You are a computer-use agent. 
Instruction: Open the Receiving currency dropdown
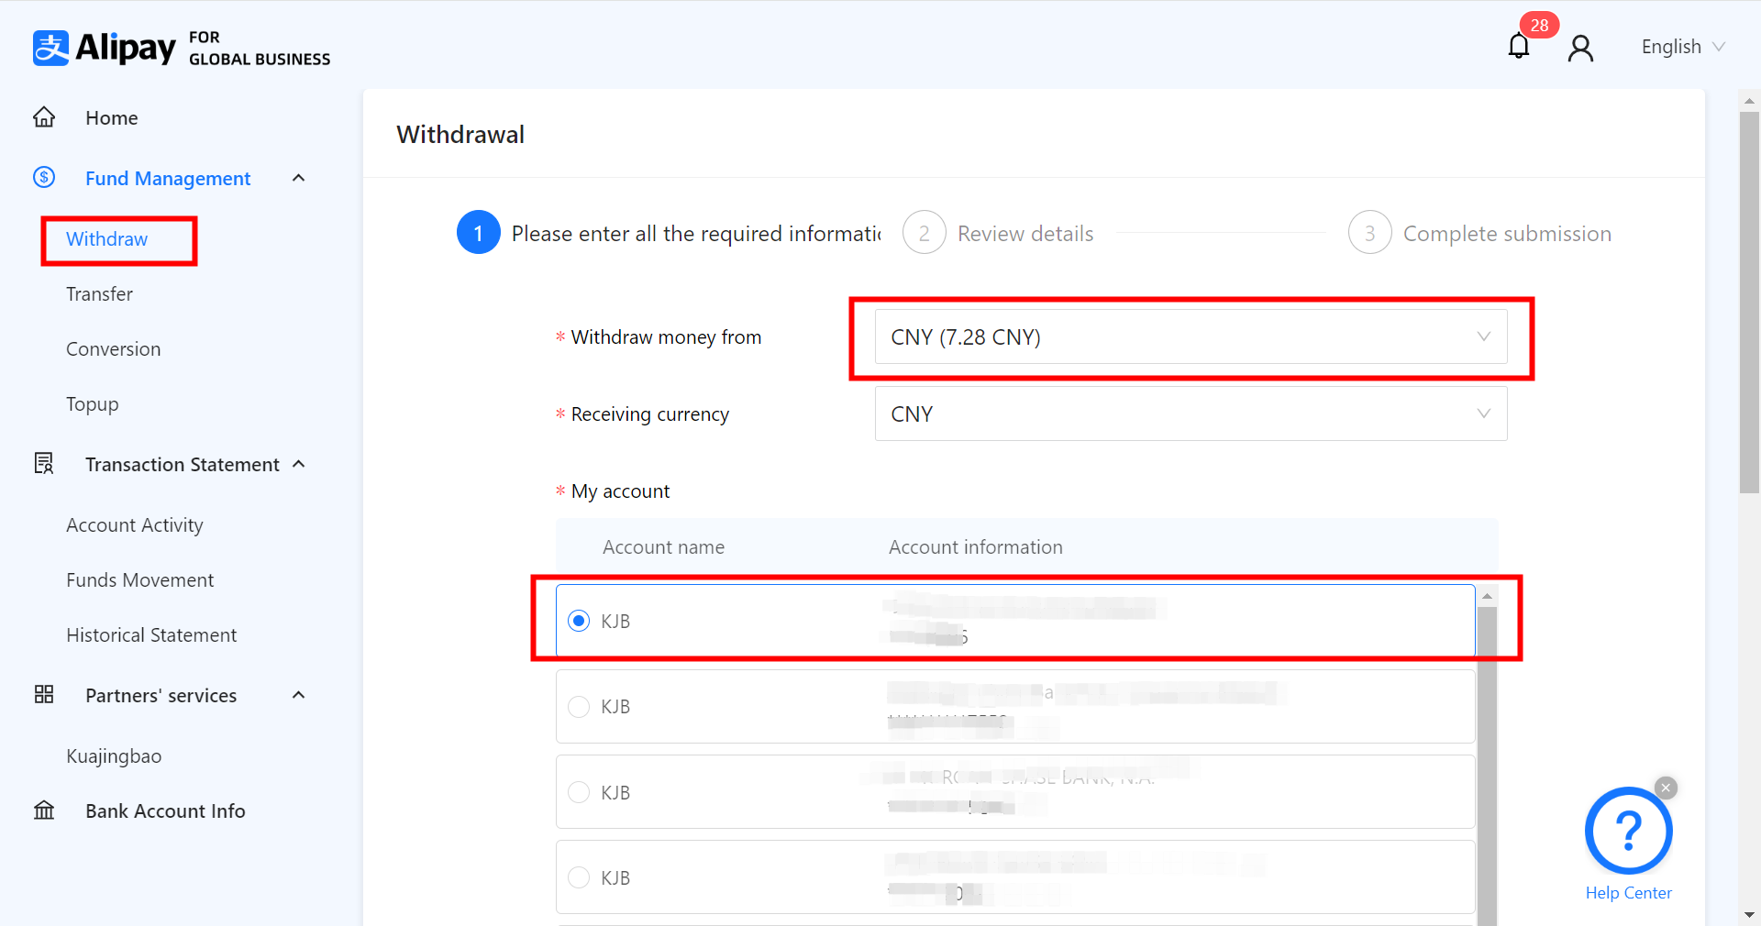click(x=1190, y=414)
